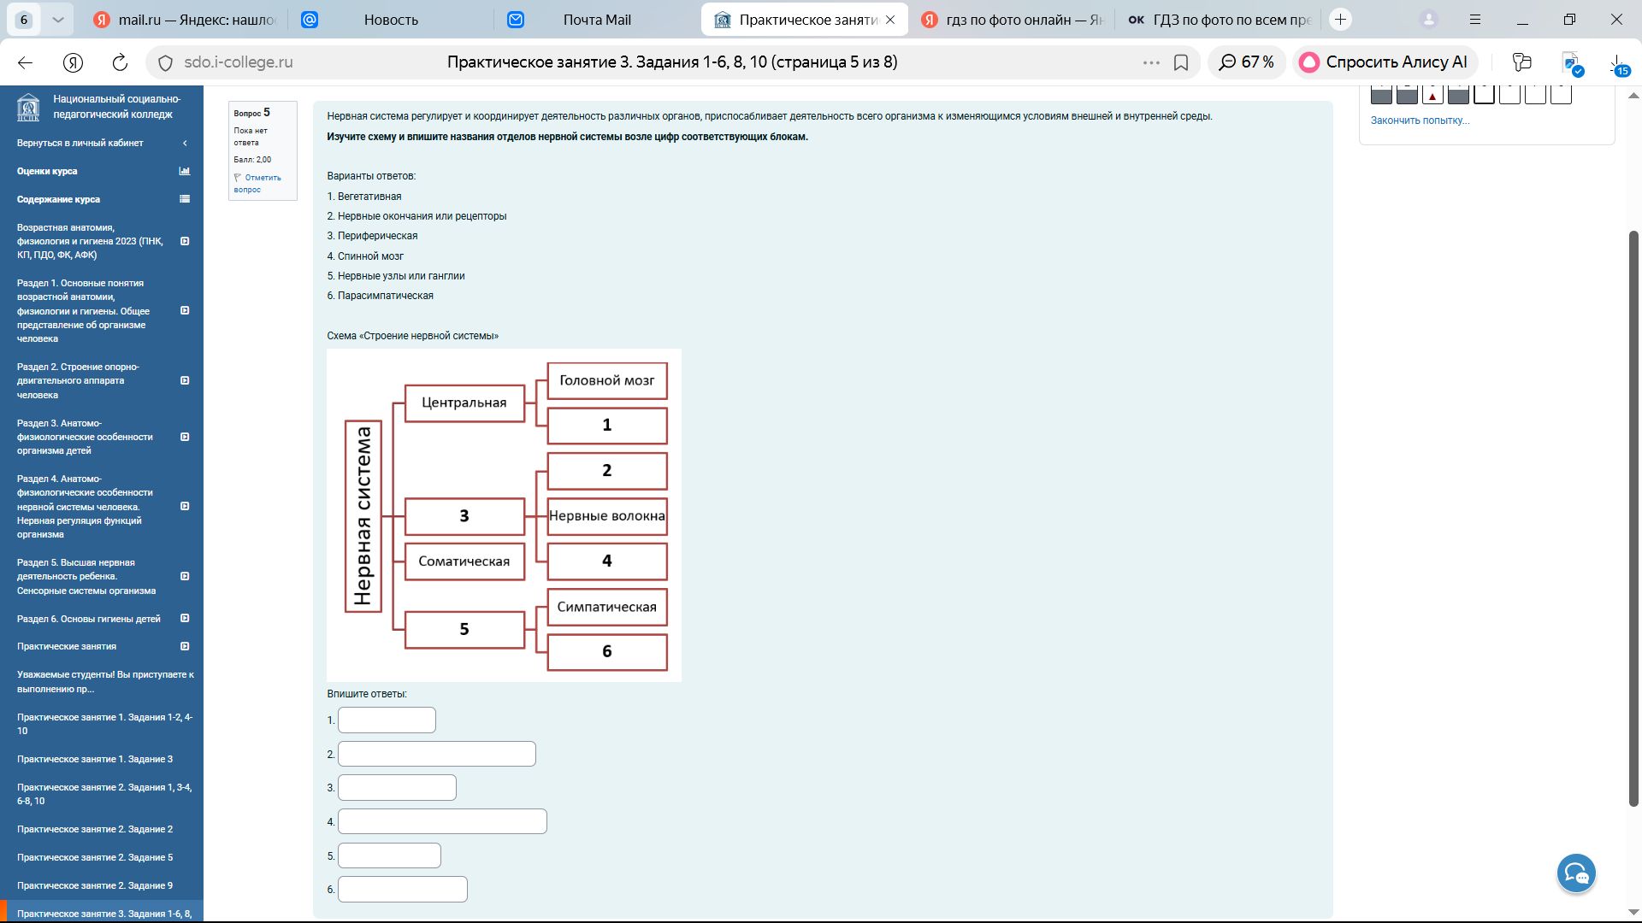Image resolution: width=1642 pixels, height=923 pixels.
Task: Open site protection info for sdo.i-college.ru
Action: click(165, 62)
